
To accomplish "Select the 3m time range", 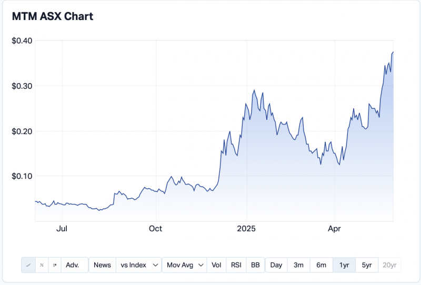I will point(298,265).
